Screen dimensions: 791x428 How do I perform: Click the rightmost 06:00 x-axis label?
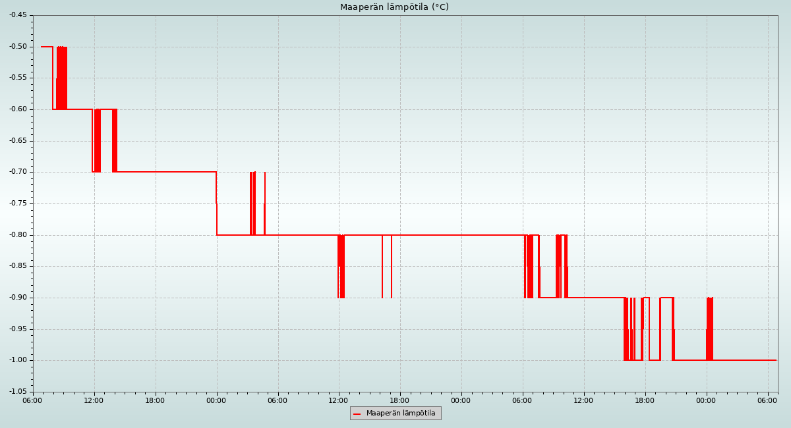click(x=768, y=400)
